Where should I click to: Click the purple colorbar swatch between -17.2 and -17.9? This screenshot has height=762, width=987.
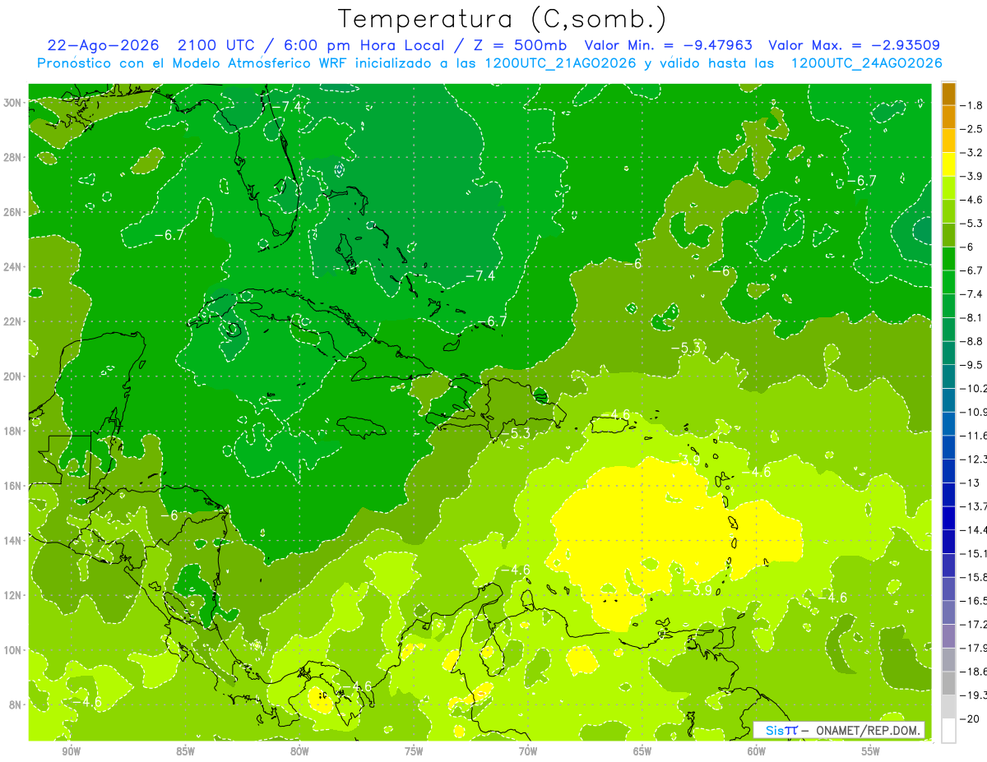[948, 635]
